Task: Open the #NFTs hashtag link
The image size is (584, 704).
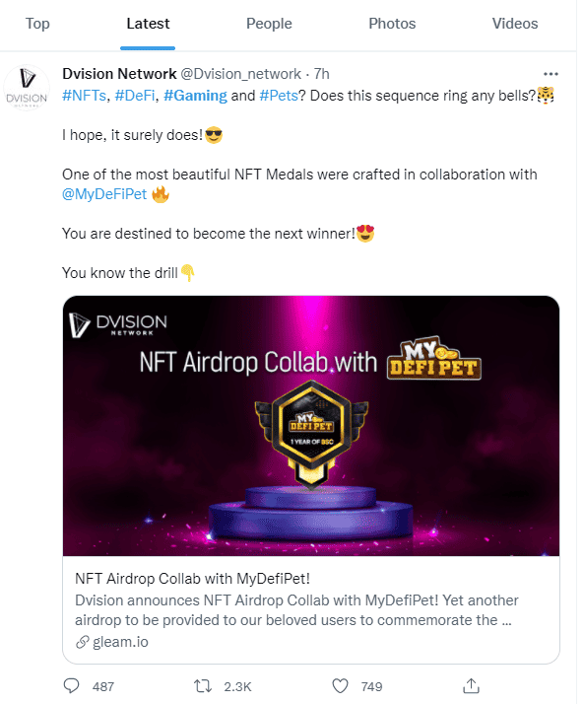Action: (85, 96)
